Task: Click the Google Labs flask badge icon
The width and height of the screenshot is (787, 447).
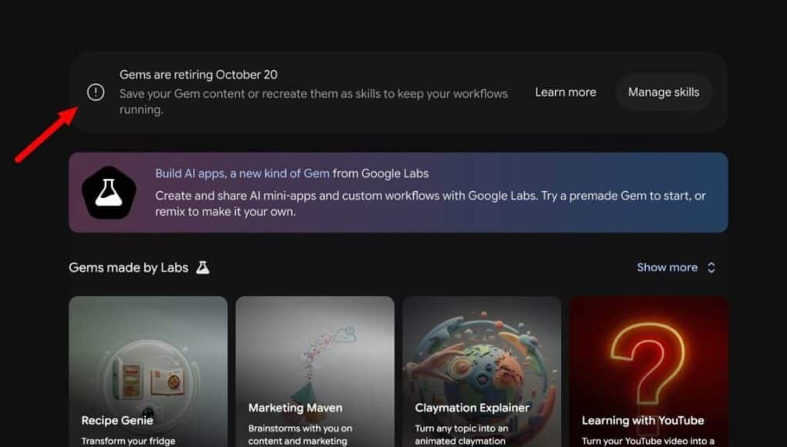Action: (109, 193)
